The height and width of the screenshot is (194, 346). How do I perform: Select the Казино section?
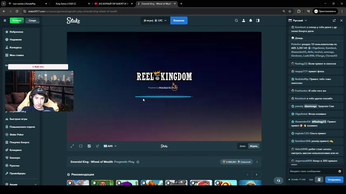click(17, 20)
